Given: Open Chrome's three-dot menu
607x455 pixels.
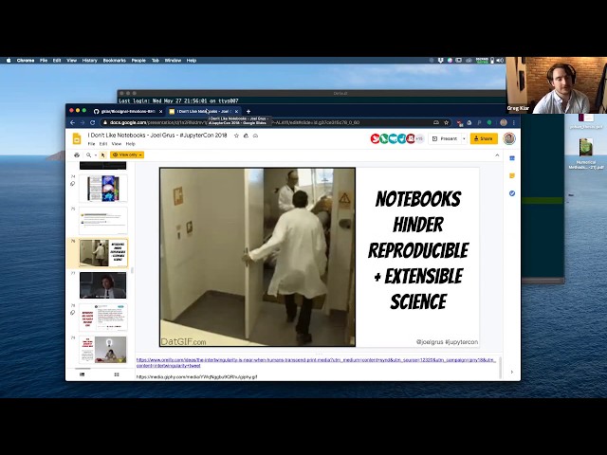Looking at the screenshot, I should (514, 122).
